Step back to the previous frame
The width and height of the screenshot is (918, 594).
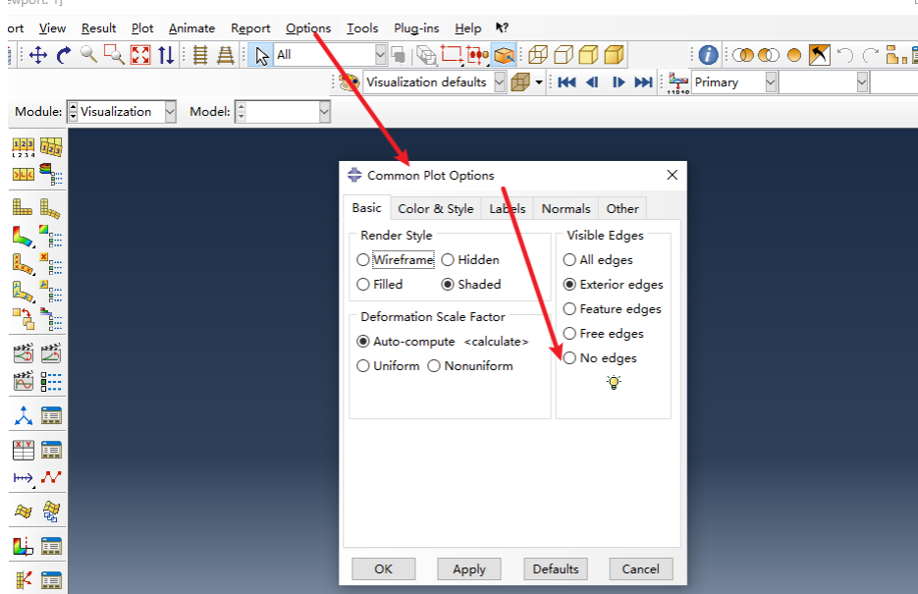(592, 82)
